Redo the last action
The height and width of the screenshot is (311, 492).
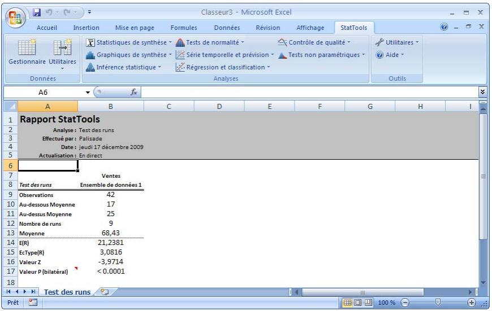coord(67,12)
